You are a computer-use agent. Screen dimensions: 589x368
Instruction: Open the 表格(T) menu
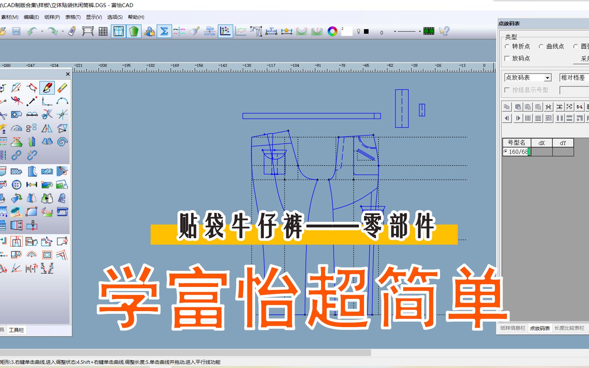coord(73,17)
